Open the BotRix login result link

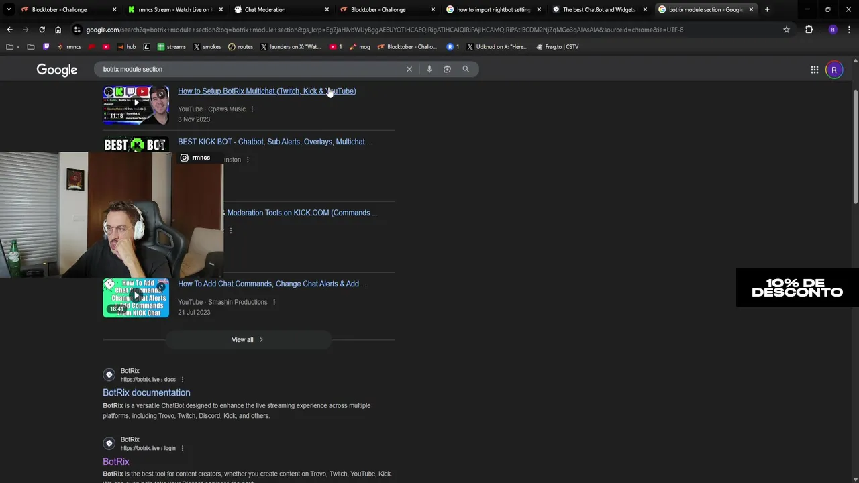click(x=116, y=462)
